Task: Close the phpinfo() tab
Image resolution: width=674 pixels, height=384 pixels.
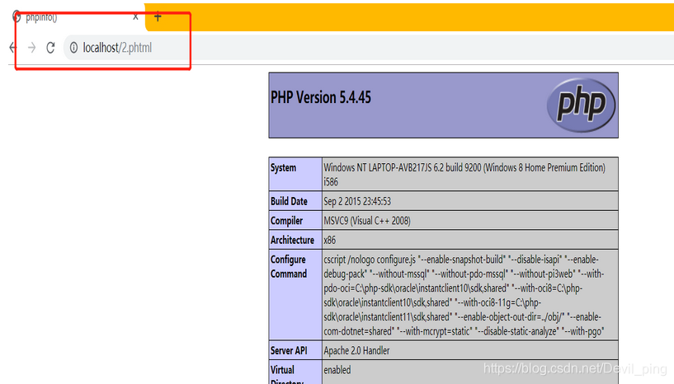Action: (135, 16)
